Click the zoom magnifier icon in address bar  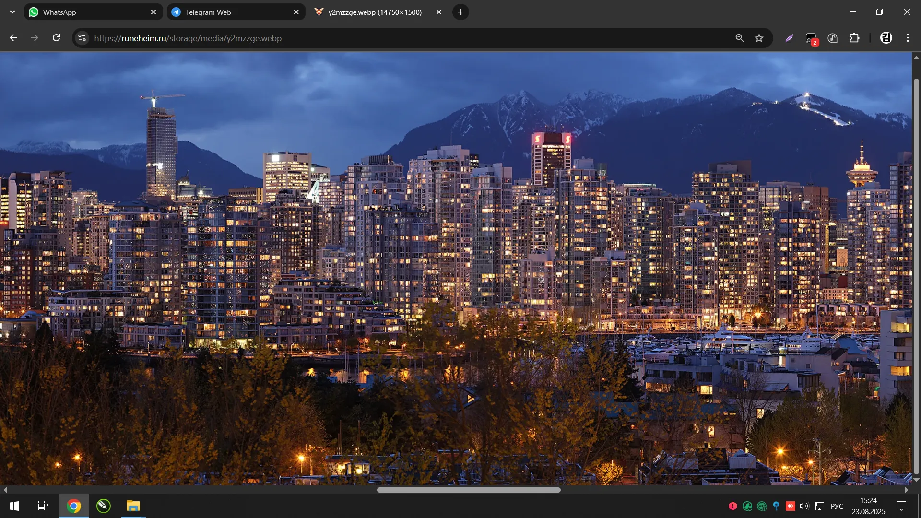739,38
